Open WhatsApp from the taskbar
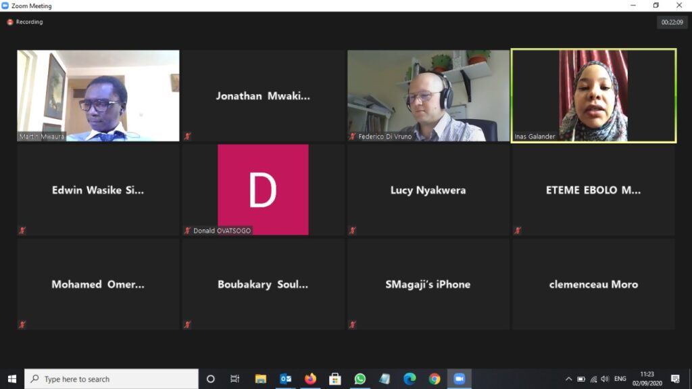Screen dimensions: 692x389 point(360,379)
